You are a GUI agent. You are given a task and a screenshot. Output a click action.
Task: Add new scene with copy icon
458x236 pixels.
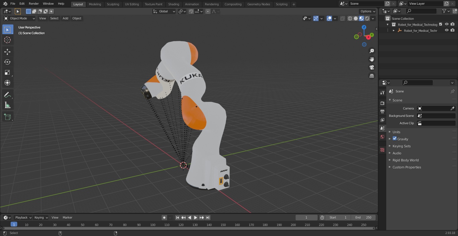(x=387, y=4)
